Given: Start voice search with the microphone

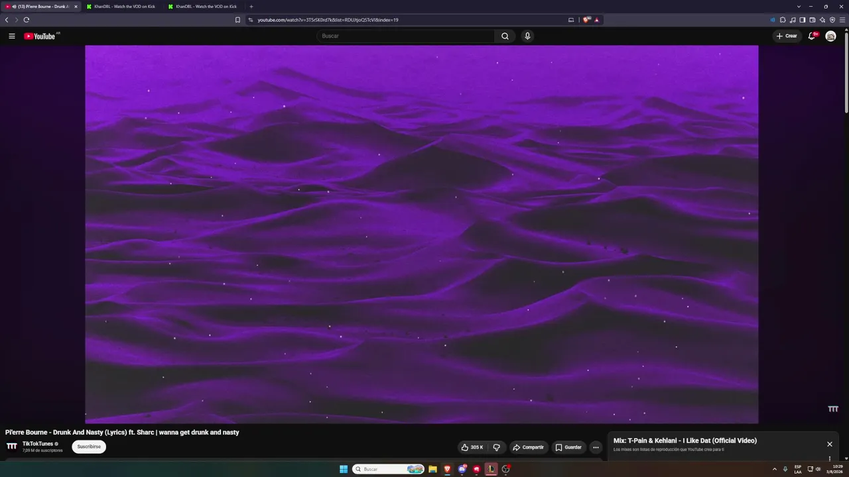Looking at the screenshot, I should click(x=527, y=36).
